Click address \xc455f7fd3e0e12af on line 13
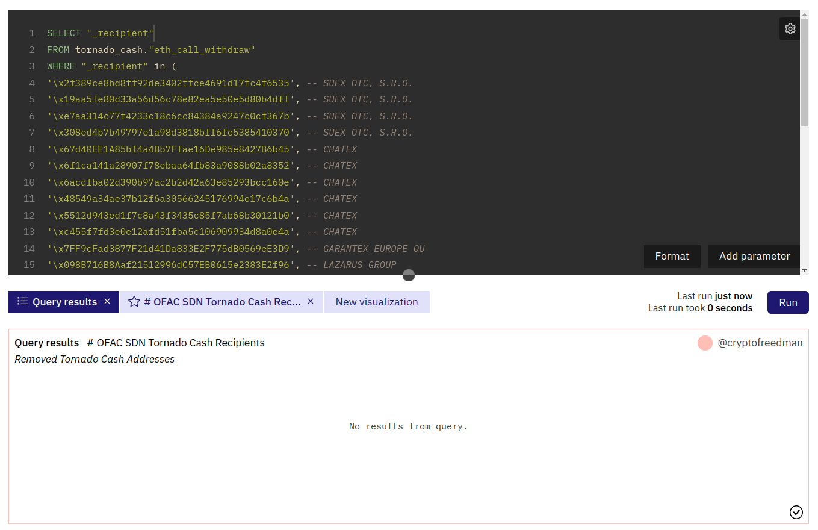The image size is (818, 530). 171,232
